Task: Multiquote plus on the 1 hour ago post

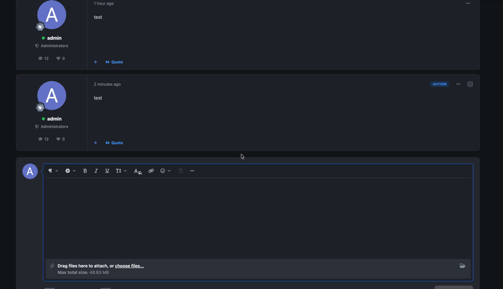Action: pyautogui.click(x=96, y=62)
